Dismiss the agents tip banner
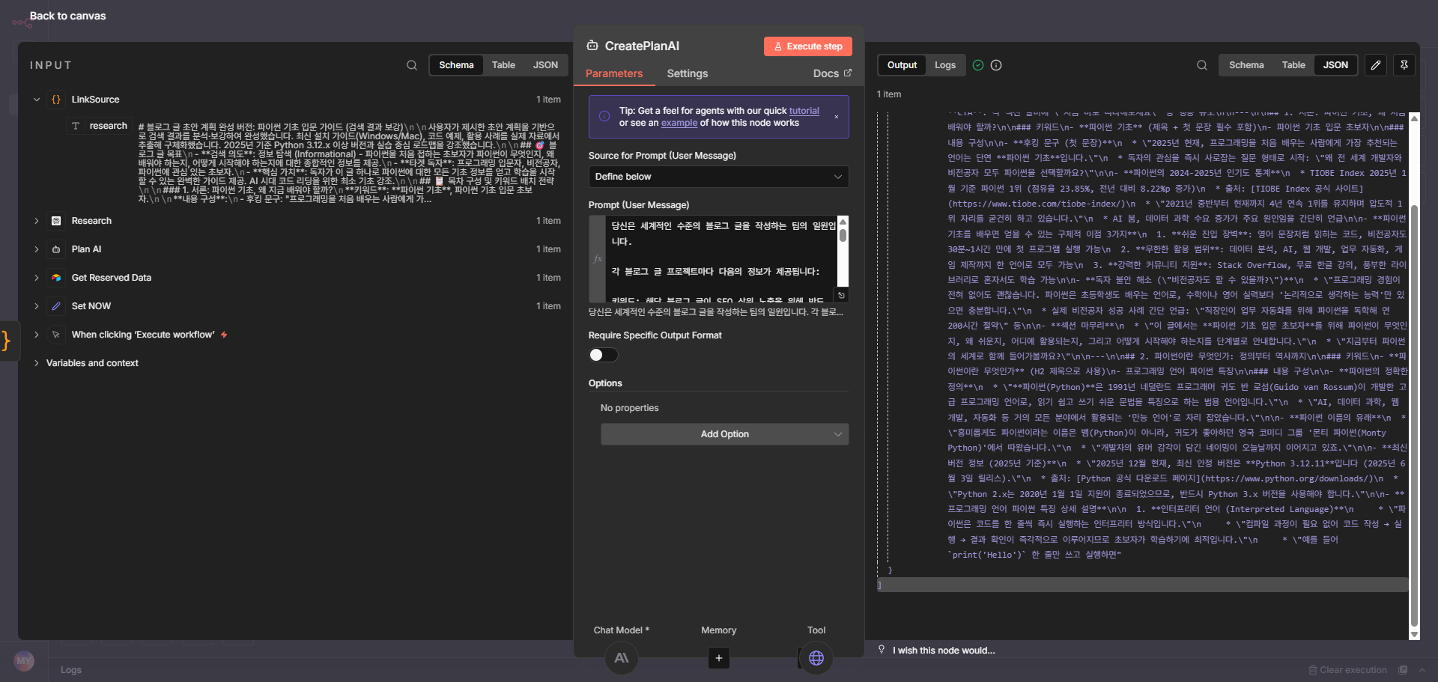 click(x=837, y=117)
